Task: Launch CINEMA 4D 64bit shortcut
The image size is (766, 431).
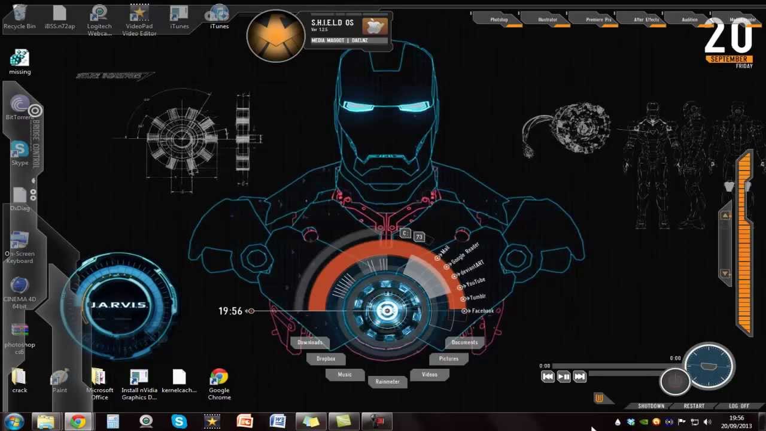Action: pos(20,293)
